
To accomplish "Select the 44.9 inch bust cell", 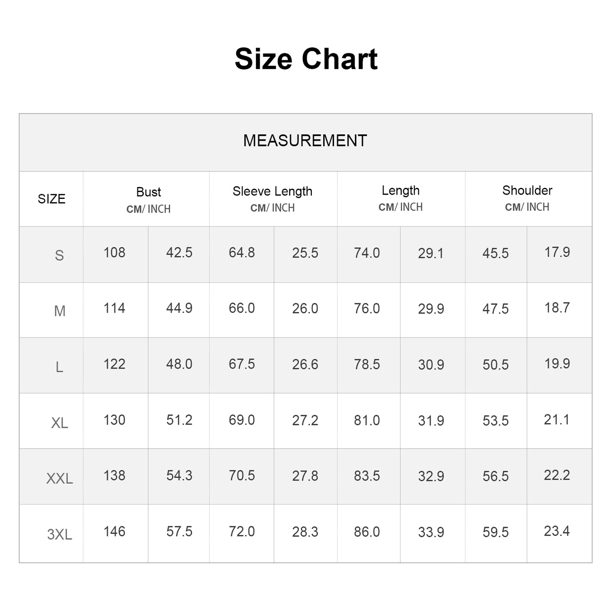I will tap(179, 308).
